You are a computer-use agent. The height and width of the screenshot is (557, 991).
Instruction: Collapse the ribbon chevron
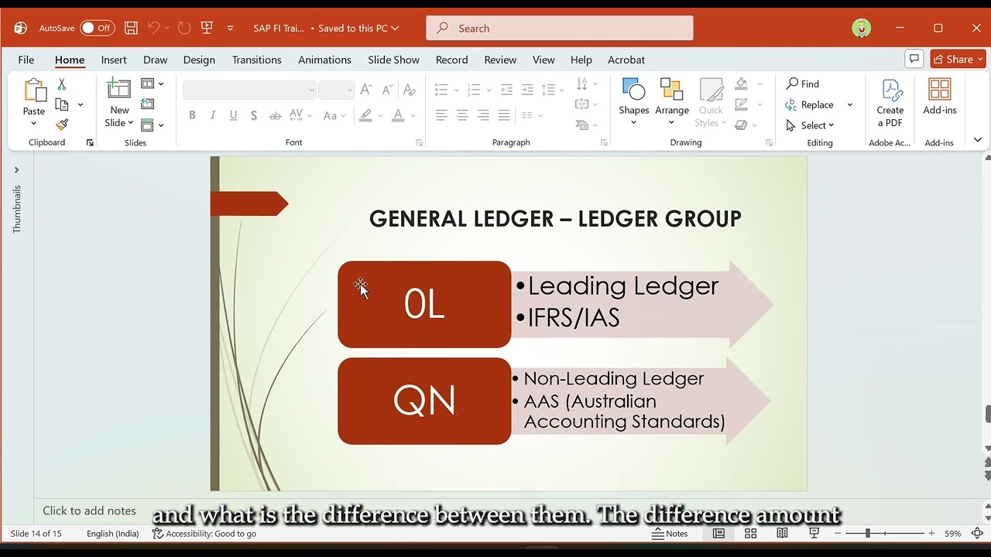click(x=978, y=140)
